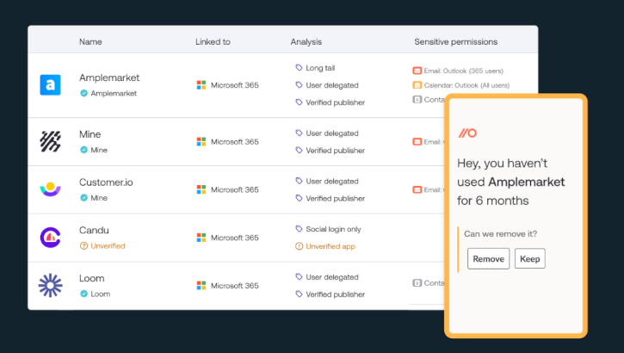The image size is (624, 353).
Task: Open the Amplemarket app name
Action: pos(109,77)
